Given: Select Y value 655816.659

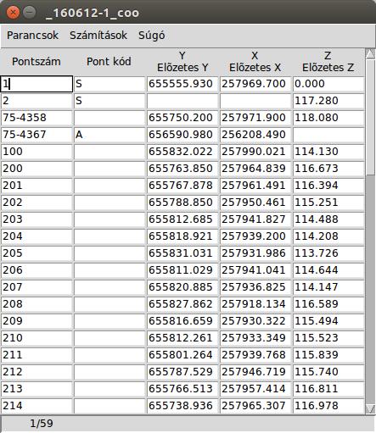Looking at the screenshot, I should 182,321.
